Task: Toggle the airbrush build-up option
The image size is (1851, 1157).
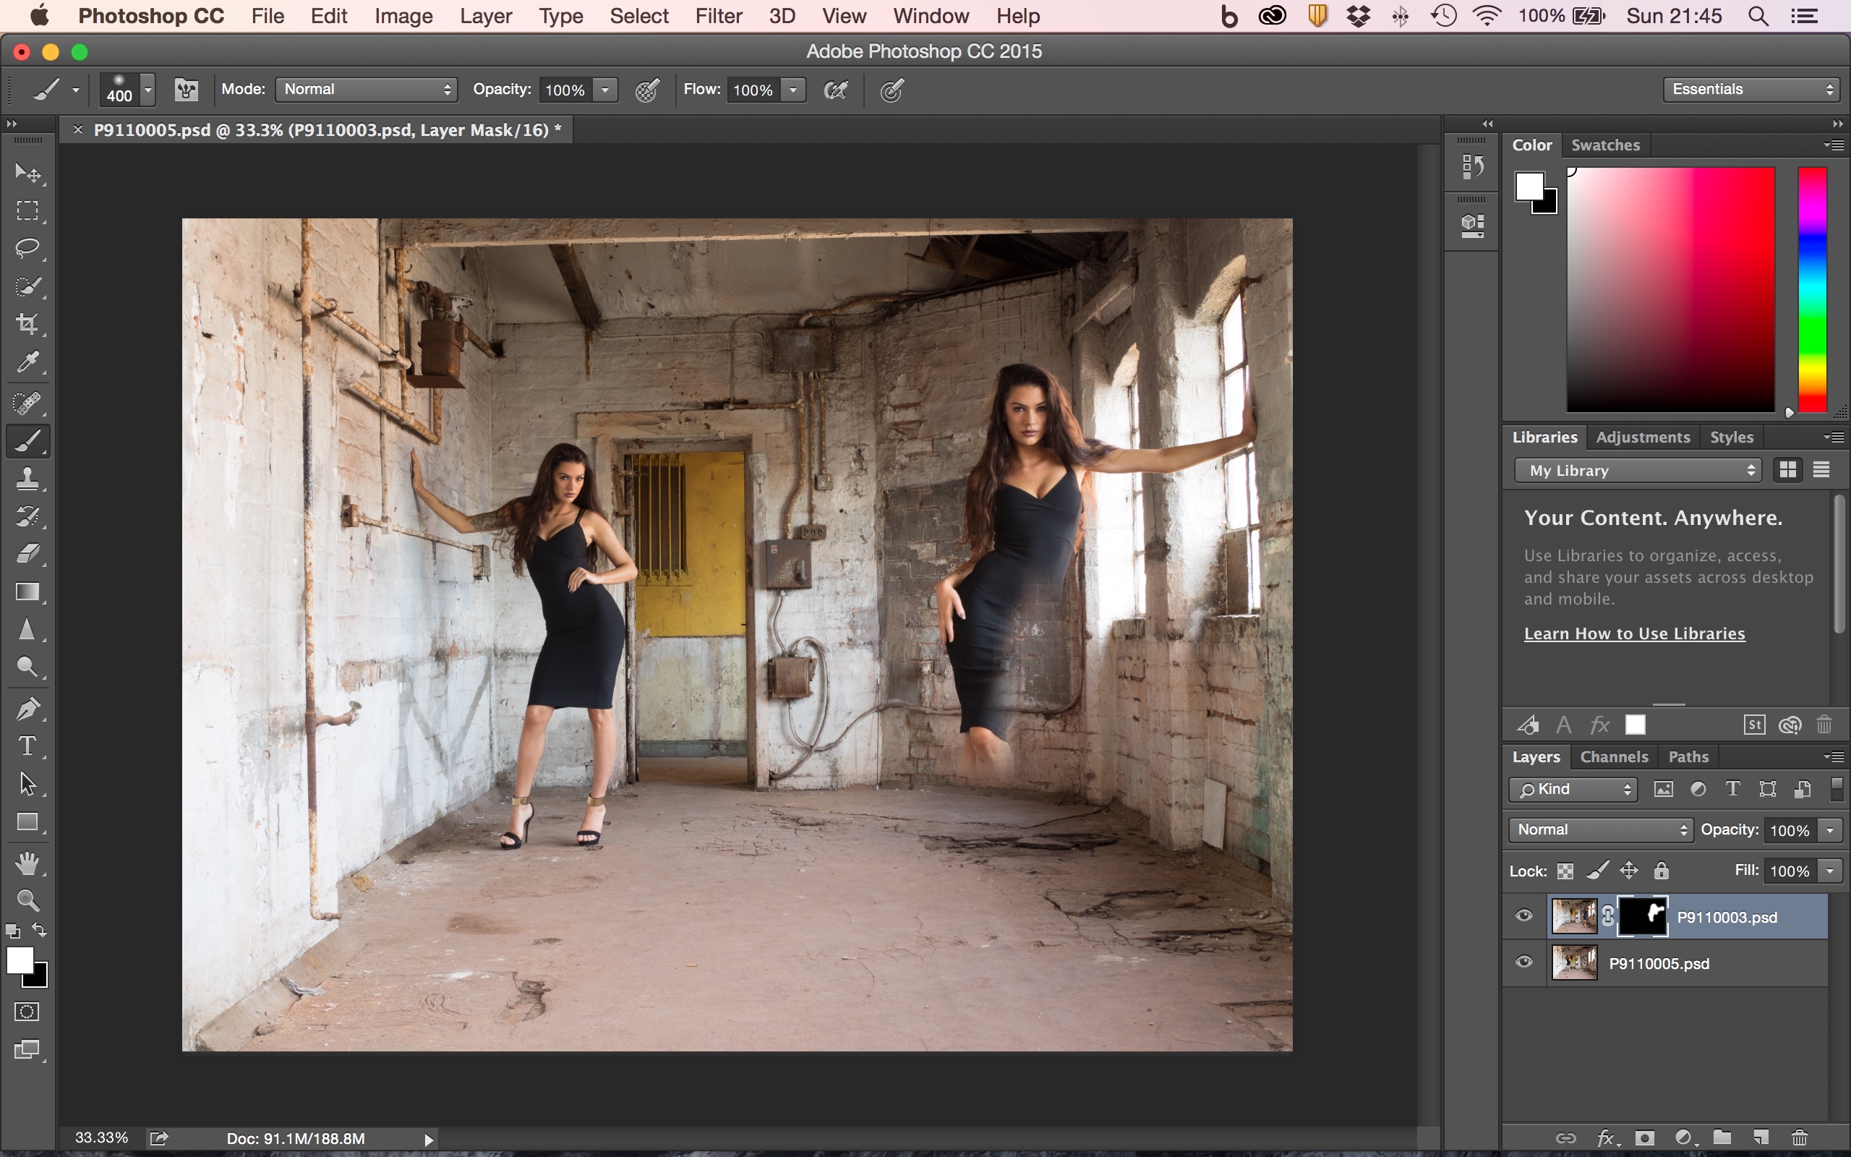Action: (x=835, y=90)
